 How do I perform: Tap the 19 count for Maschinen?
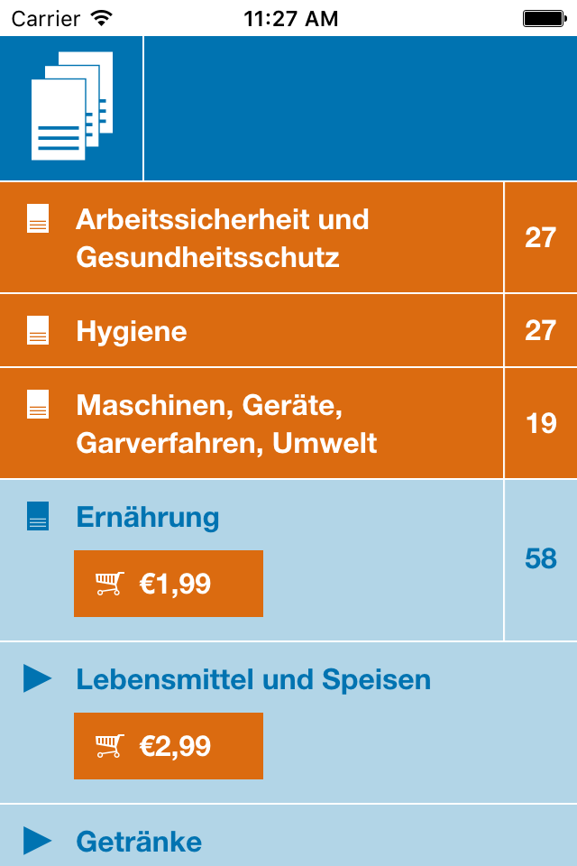(541, 424)
